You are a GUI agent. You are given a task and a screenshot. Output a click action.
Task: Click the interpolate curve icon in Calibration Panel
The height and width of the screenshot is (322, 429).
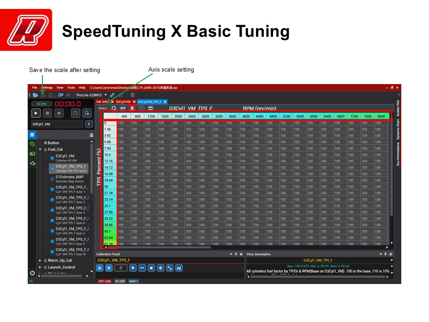click(x=179, y=268)
